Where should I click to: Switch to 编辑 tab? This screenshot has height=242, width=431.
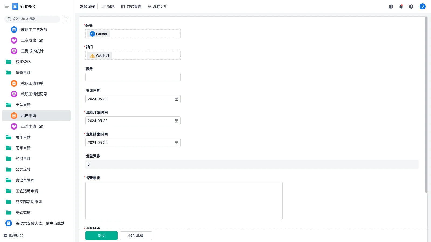pyautogui.click(x=109, y=6)
